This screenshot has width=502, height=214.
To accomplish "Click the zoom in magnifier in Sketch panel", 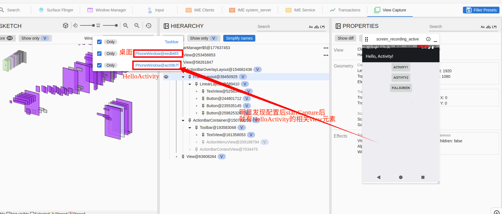I will click(126, 26).
